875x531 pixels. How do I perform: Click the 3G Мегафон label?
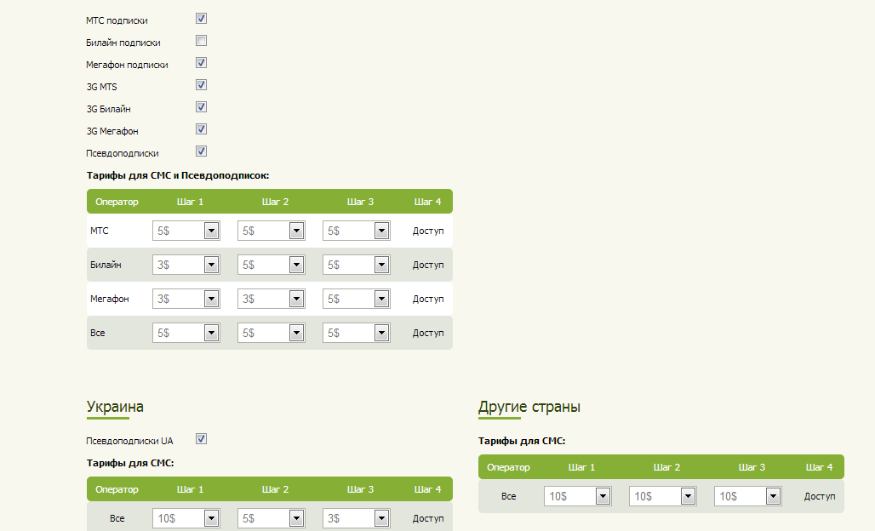click(x=112, y=131)
